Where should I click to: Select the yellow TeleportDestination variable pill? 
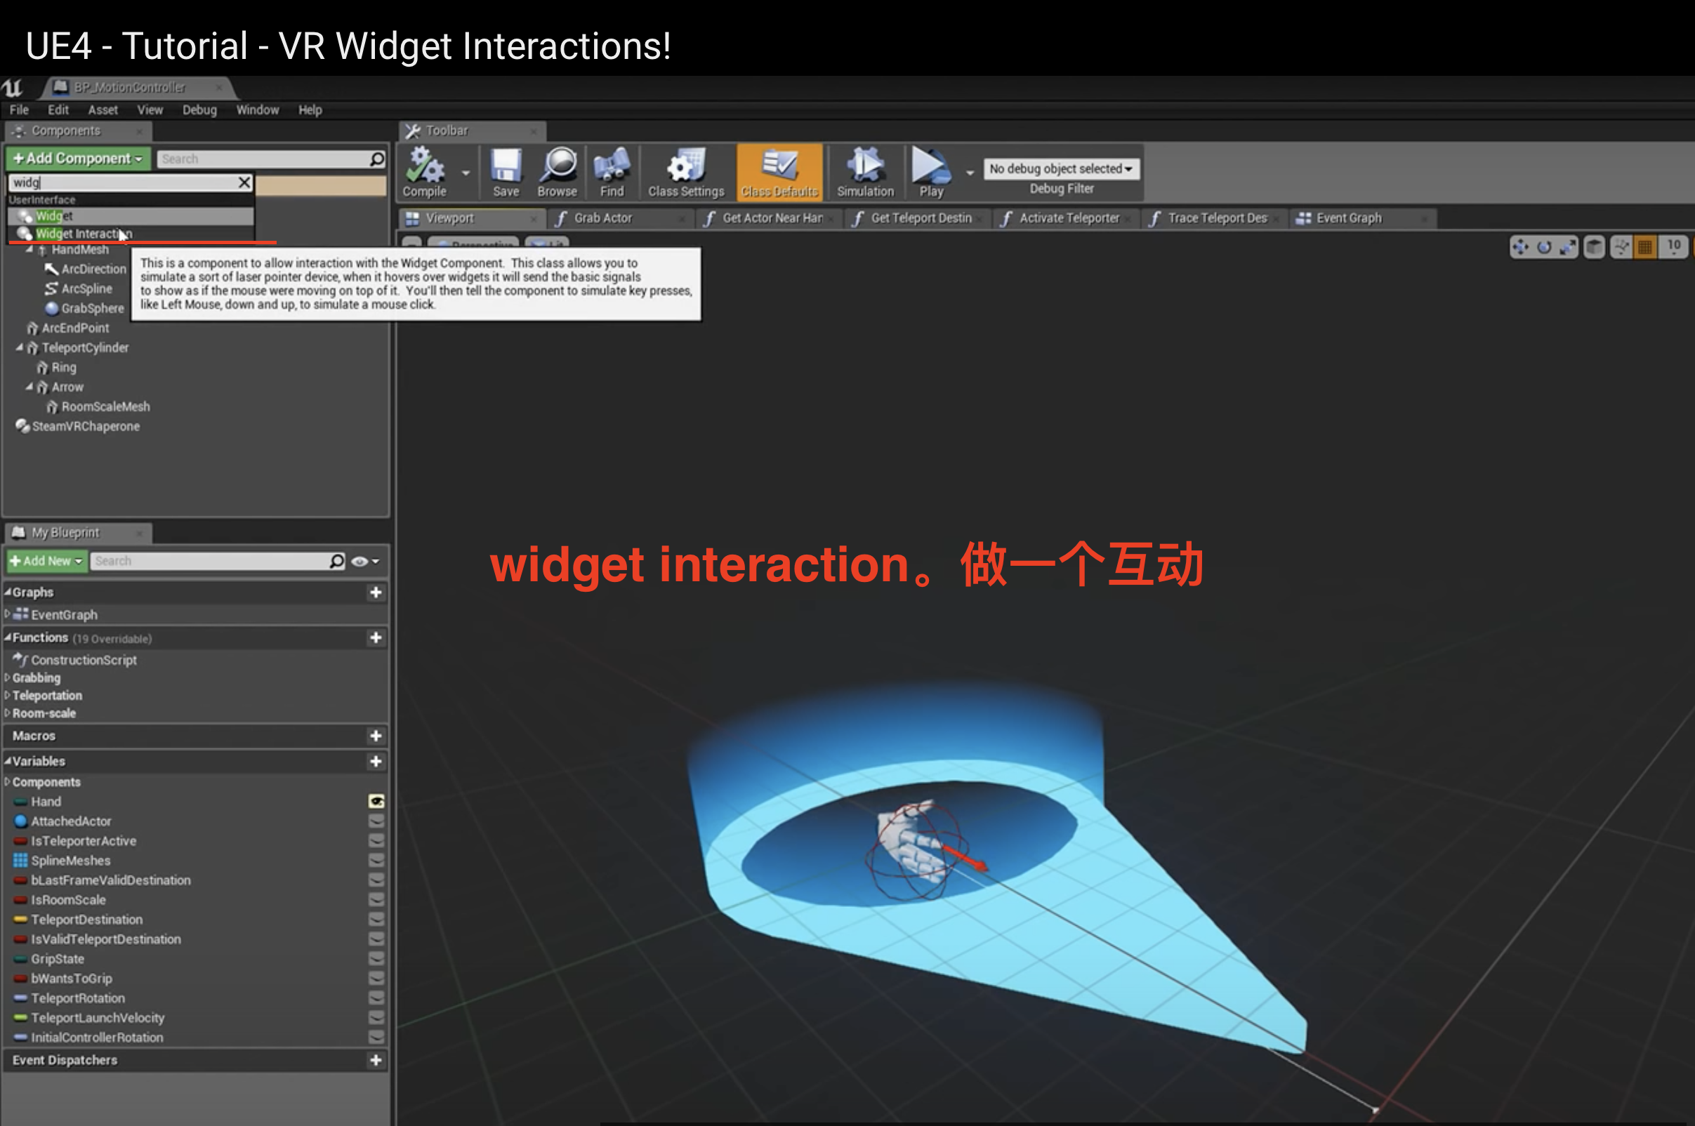(x=22, y=919)
